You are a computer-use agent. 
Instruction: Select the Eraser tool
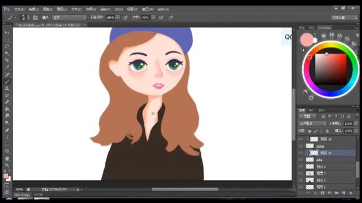tap(7, 102)
